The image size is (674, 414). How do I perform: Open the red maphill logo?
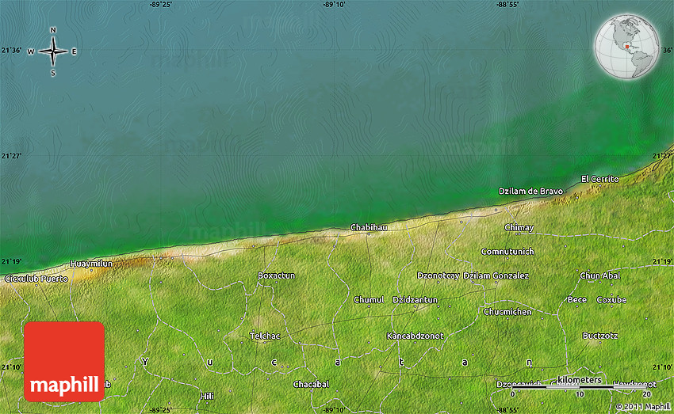point(64,362)
